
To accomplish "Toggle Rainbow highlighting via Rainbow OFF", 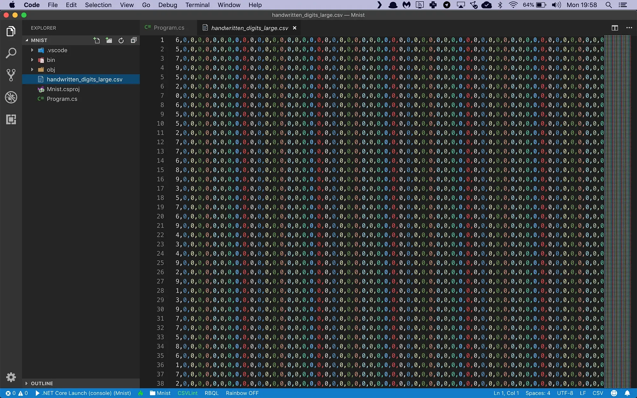I will [242, 393].
